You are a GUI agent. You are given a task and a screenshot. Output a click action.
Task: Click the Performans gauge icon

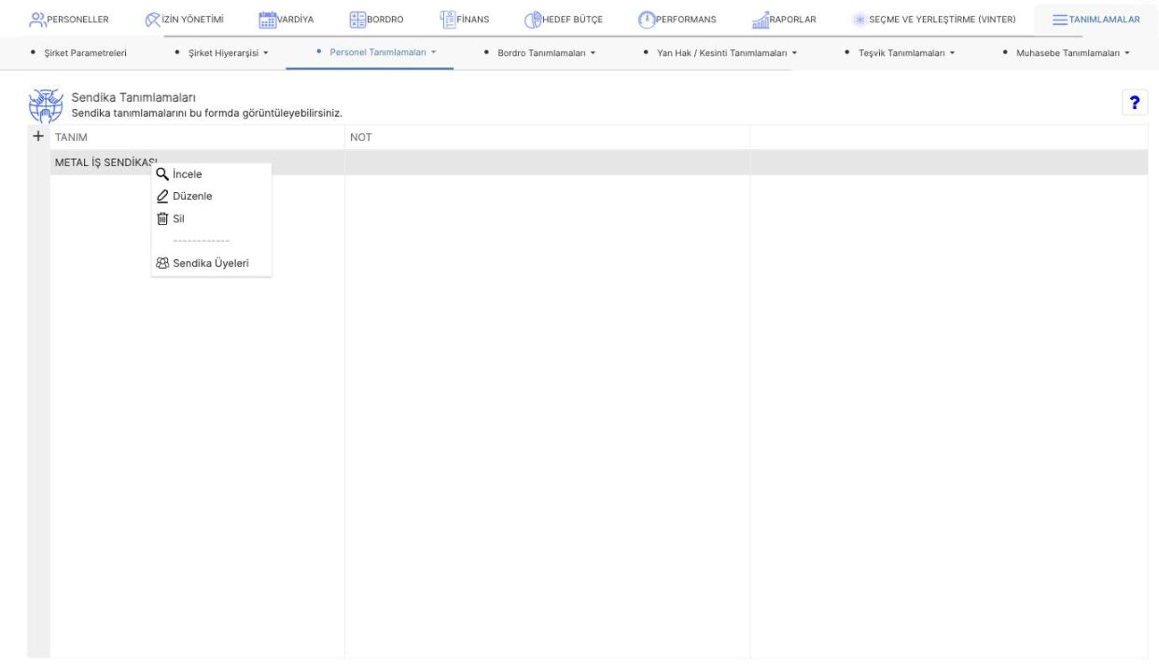pos(648,20)
